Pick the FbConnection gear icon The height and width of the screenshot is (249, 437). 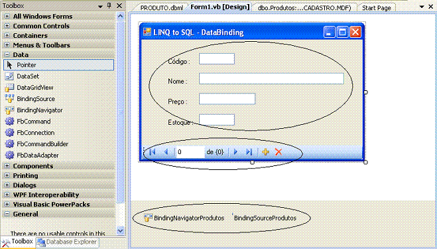(9, 133)
